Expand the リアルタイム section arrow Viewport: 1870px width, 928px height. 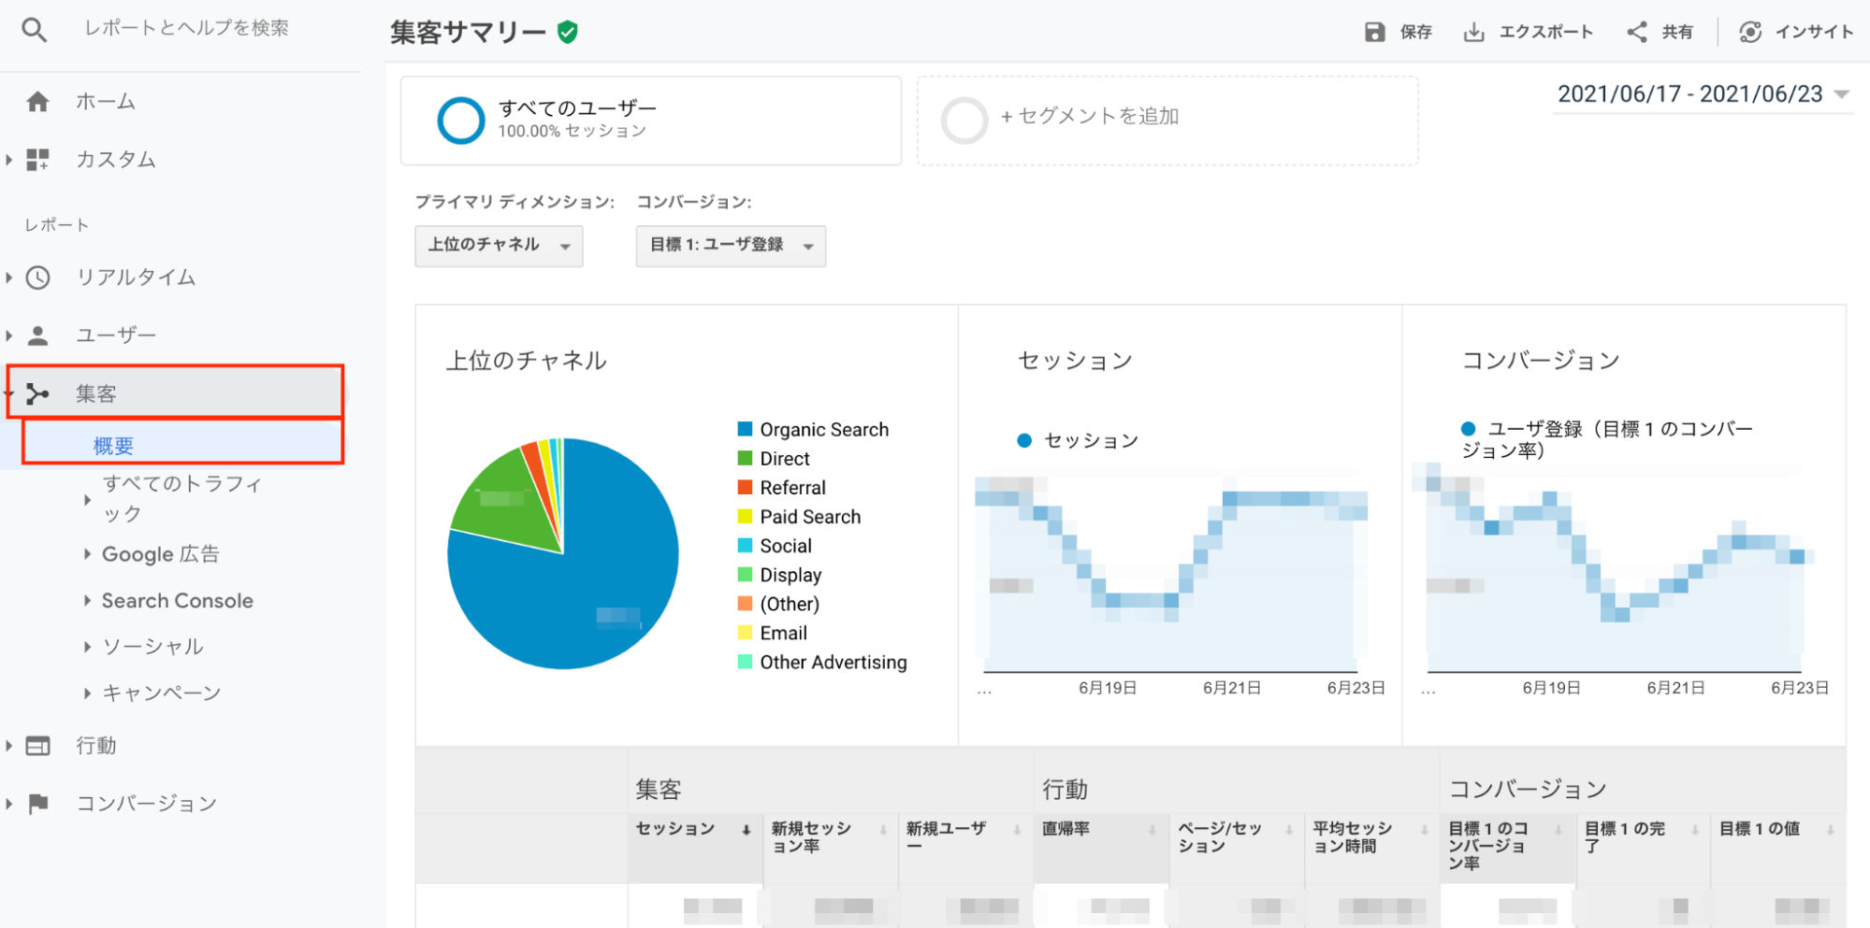click(x=9, y=278)
